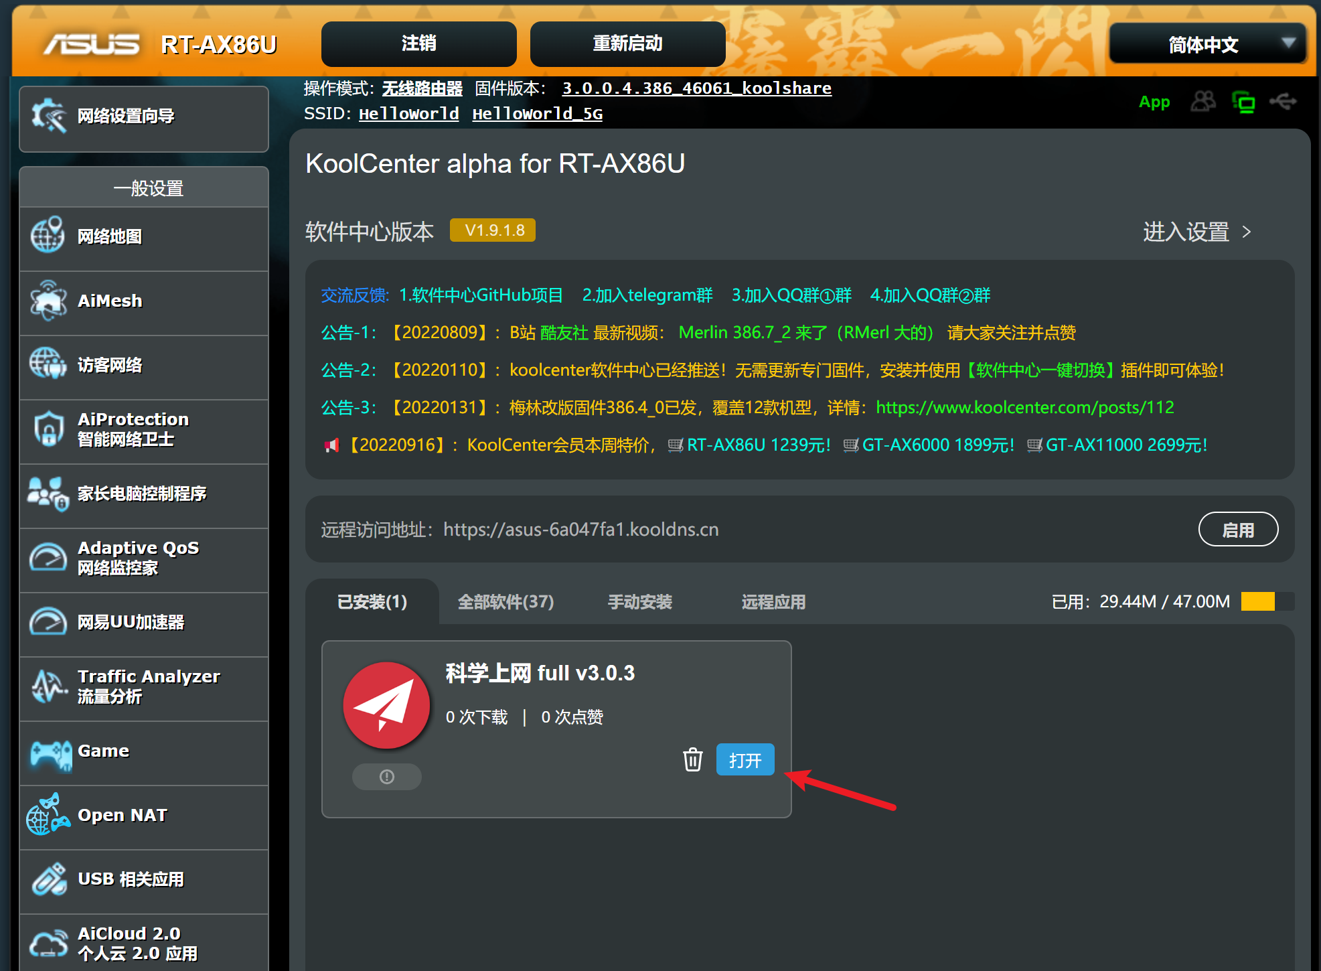The width and height of the screenshot is (1321, 971).
Task: Click the remote access URL text
Action: coord(580,530)
